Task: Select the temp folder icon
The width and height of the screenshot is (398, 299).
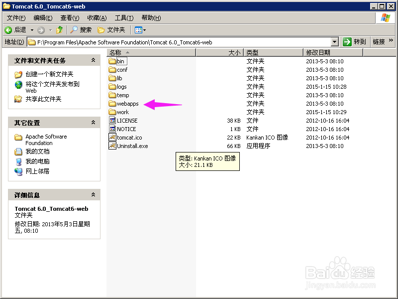Action: 112,95
